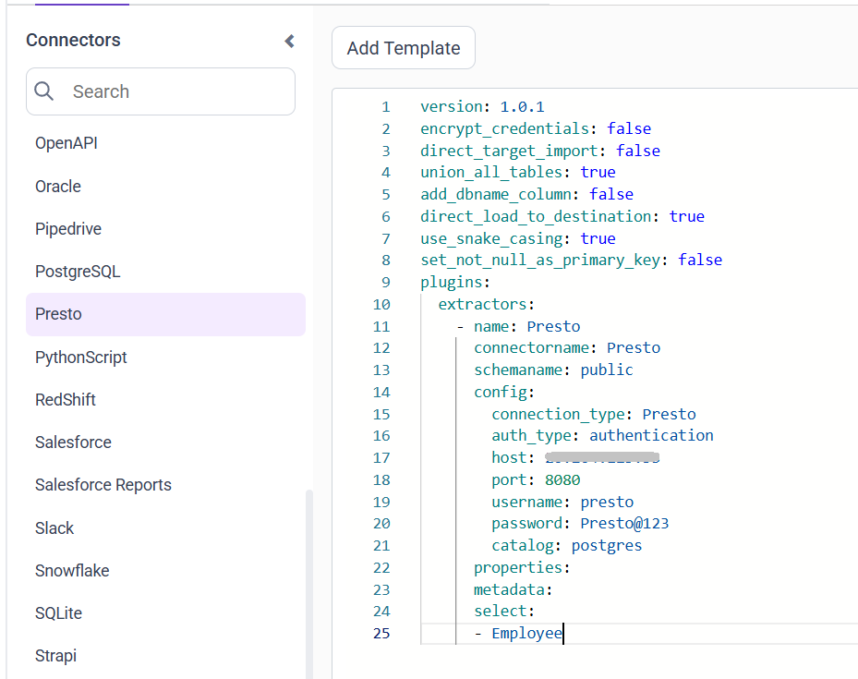Open the Salesforce Reports connector
This screenshot has width=858, height=679.
103,485
